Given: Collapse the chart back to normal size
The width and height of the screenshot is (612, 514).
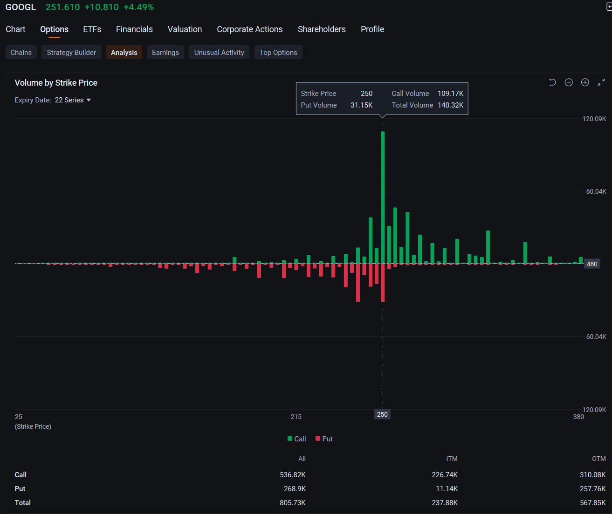Looking at the screenshot, I should (x=601, y=82).
